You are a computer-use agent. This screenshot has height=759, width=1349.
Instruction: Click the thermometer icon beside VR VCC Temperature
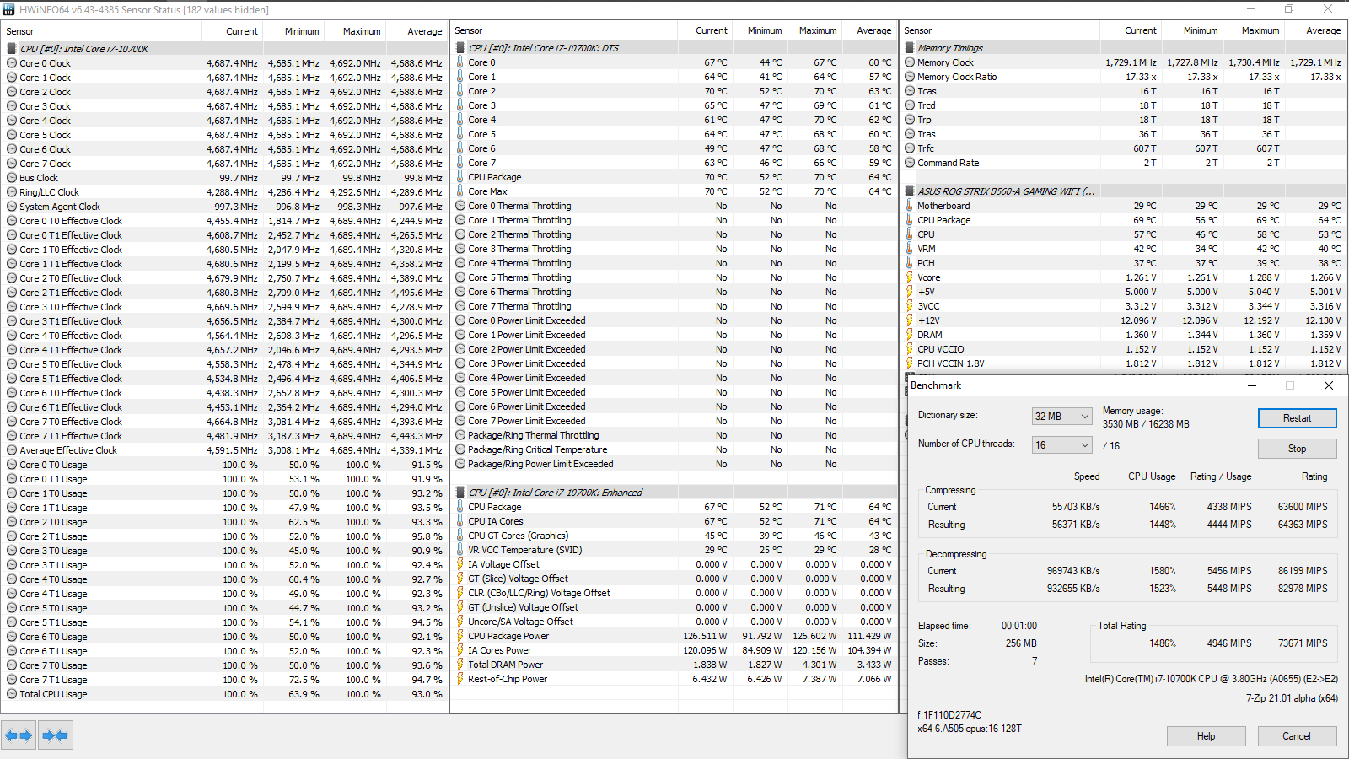460,550
